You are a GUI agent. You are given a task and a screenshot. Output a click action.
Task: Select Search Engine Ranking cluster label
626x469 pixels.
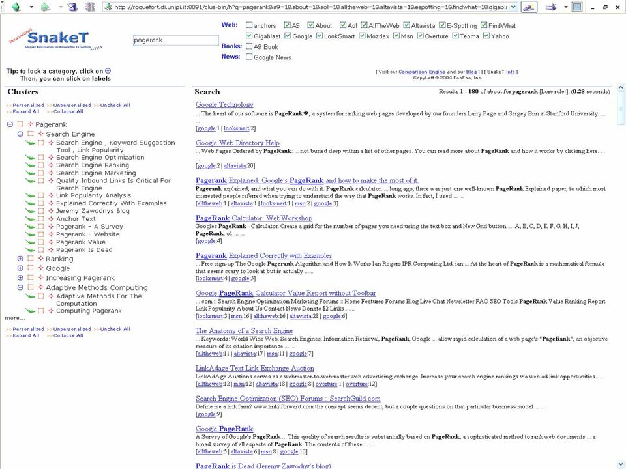coord(93,165)
